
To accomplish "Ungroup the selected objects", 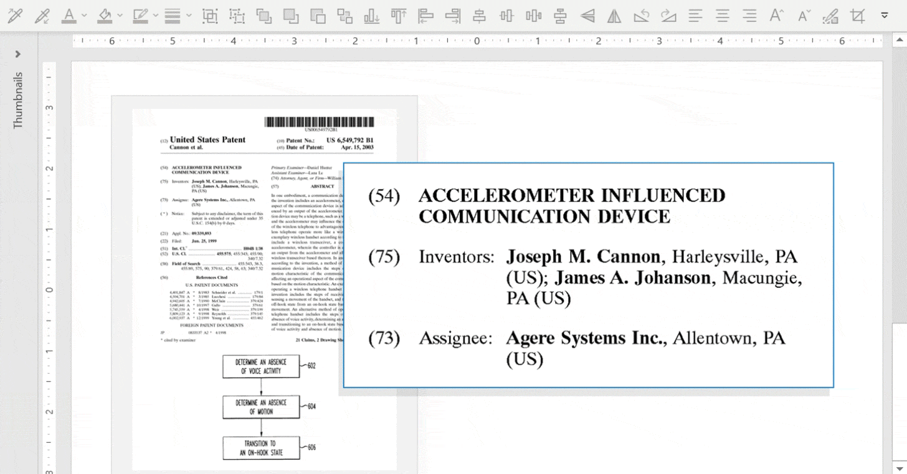I will [237, 16].
